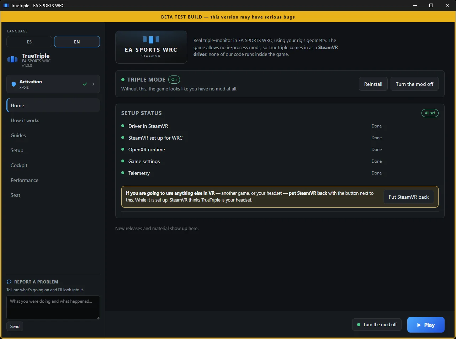
Task: Click the green dot beside TRIPLE MODE
Action: [123, 80]
